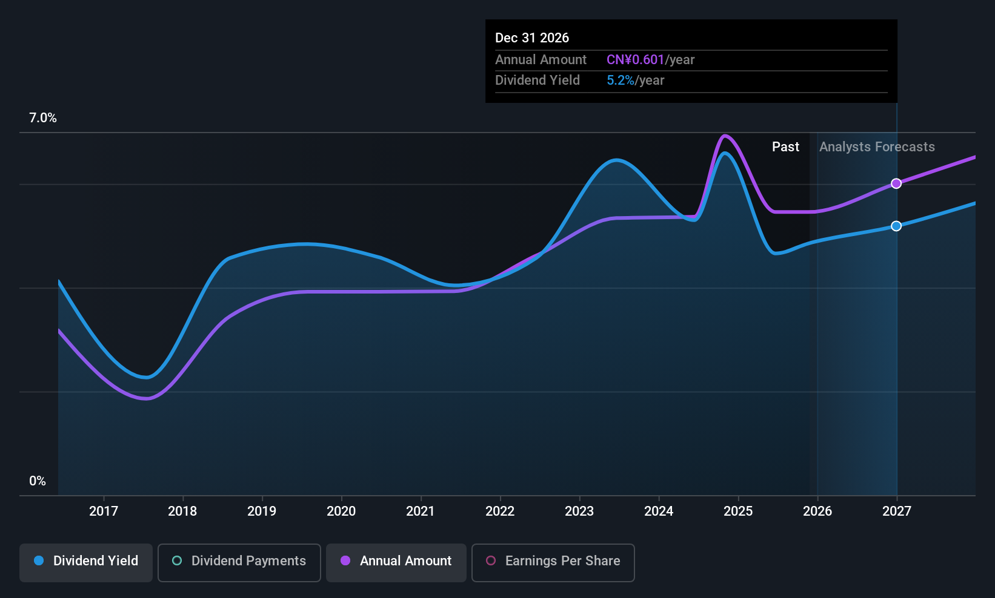
Task: Click the Analysts Forecasts label
Action: (877, 147)
